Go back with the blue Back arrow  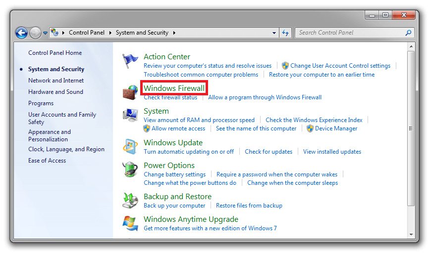coord(21,33)
